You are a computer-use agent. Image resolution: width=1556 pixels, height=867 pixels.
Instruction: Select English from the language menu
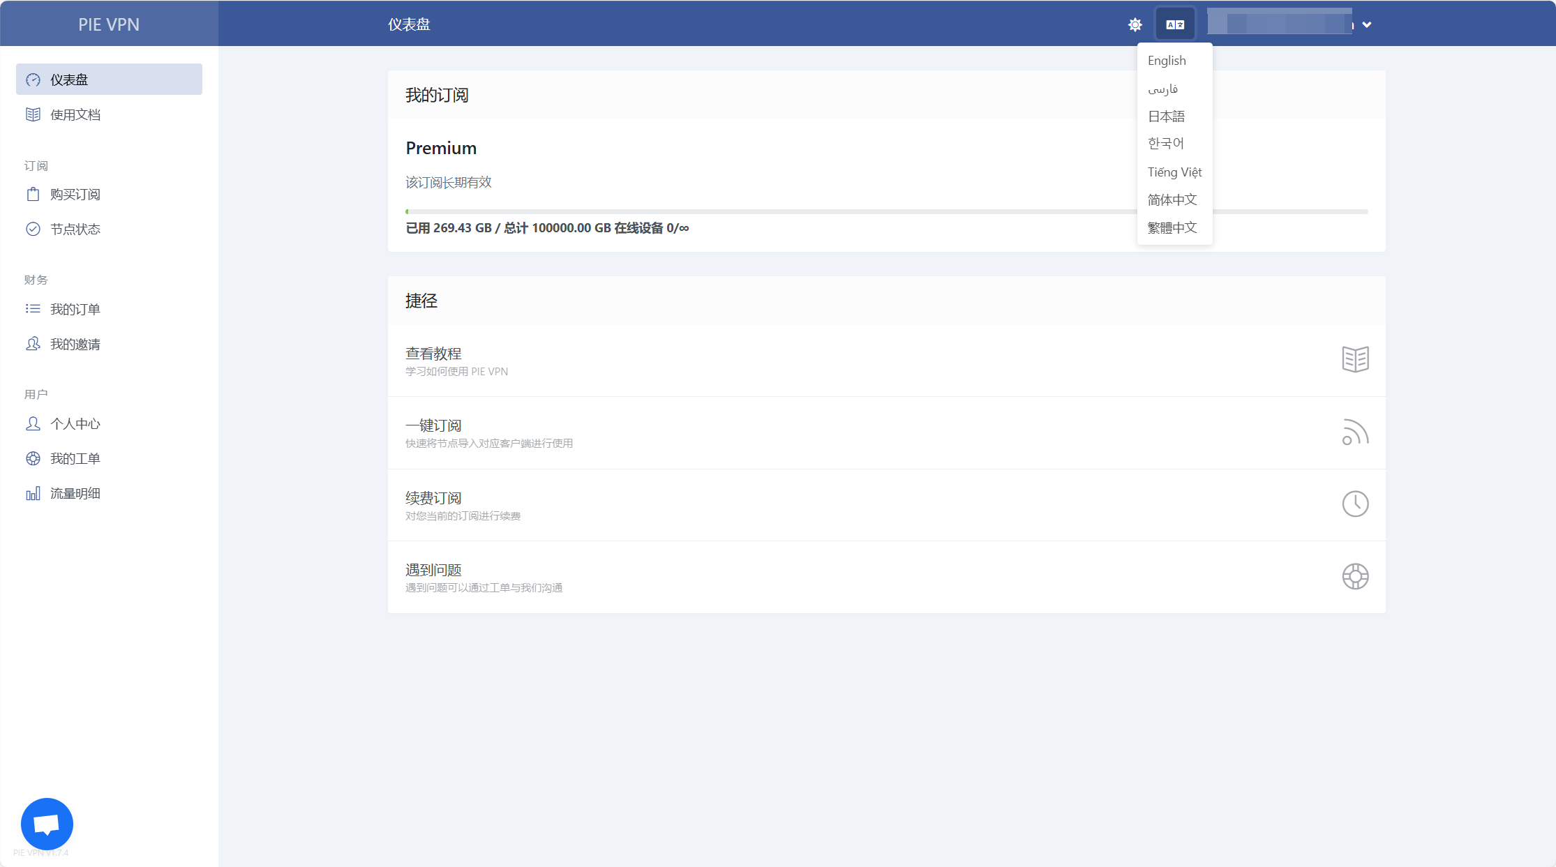coord(1167,61)
